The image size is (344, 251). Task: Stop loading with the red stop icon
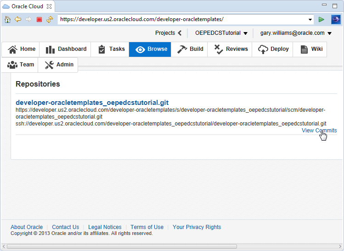39,20
